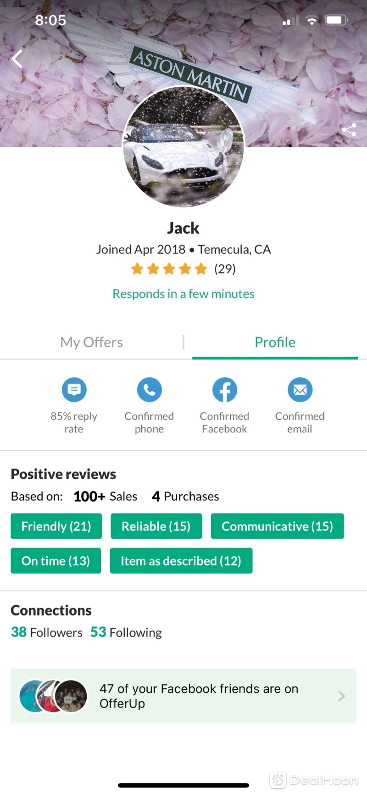
Task: Open Jack's car profile picture
Action: coord(183,147)
